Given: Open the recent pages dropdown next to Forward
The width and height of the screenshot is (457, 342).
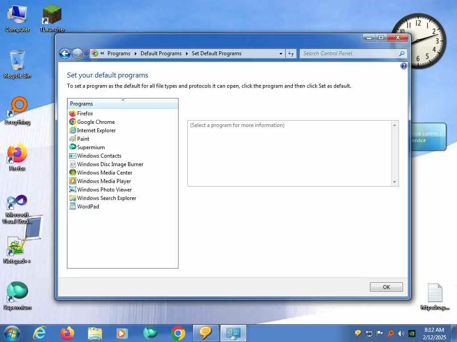Looking at the screenshot, I should point(86,54).
